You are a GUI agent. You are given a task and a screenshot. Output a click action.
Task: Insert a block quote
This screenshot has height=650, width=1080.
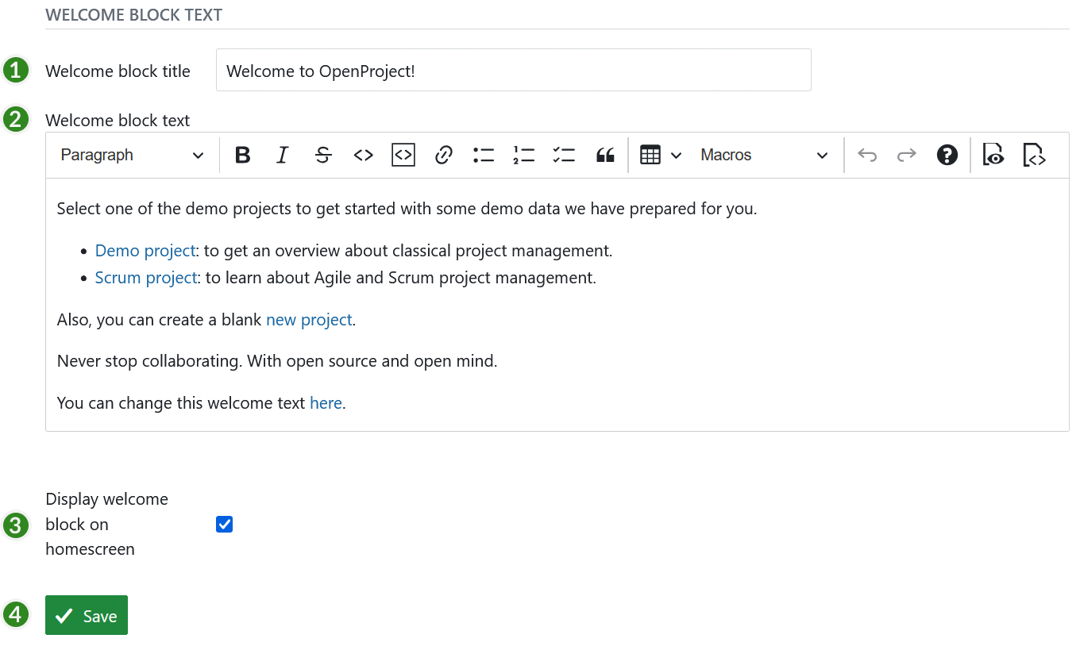[x=605, y=155]
